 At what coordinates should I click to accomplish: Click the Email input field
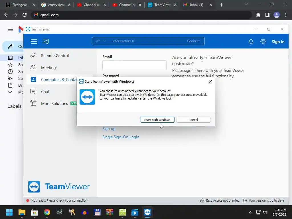[x=134, y=65]
